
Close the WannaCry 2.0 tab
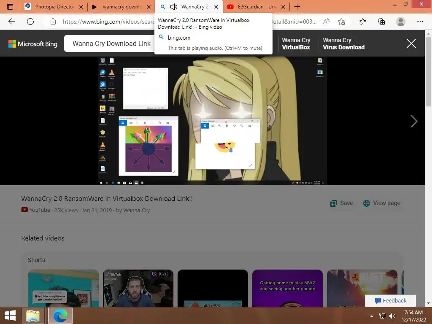point(216,7)
